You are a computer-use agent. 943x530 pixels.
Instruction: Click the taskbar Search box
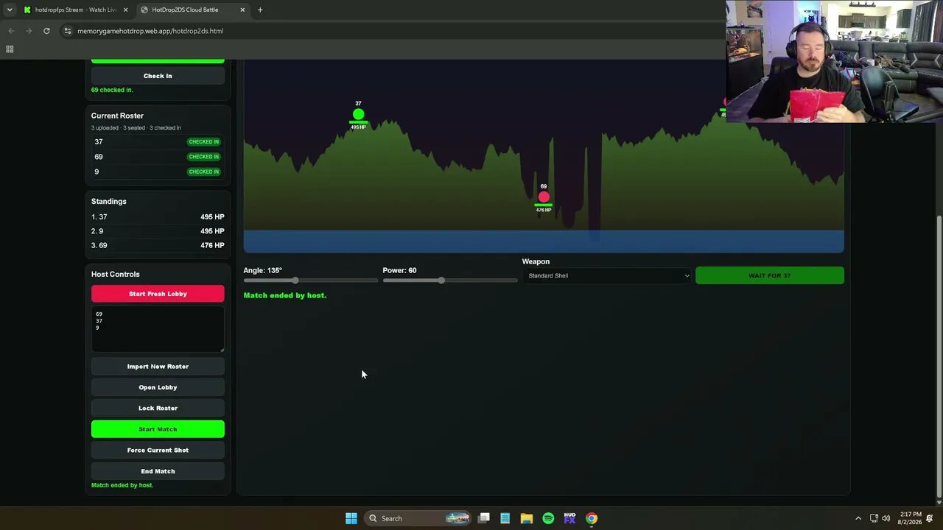418,518
